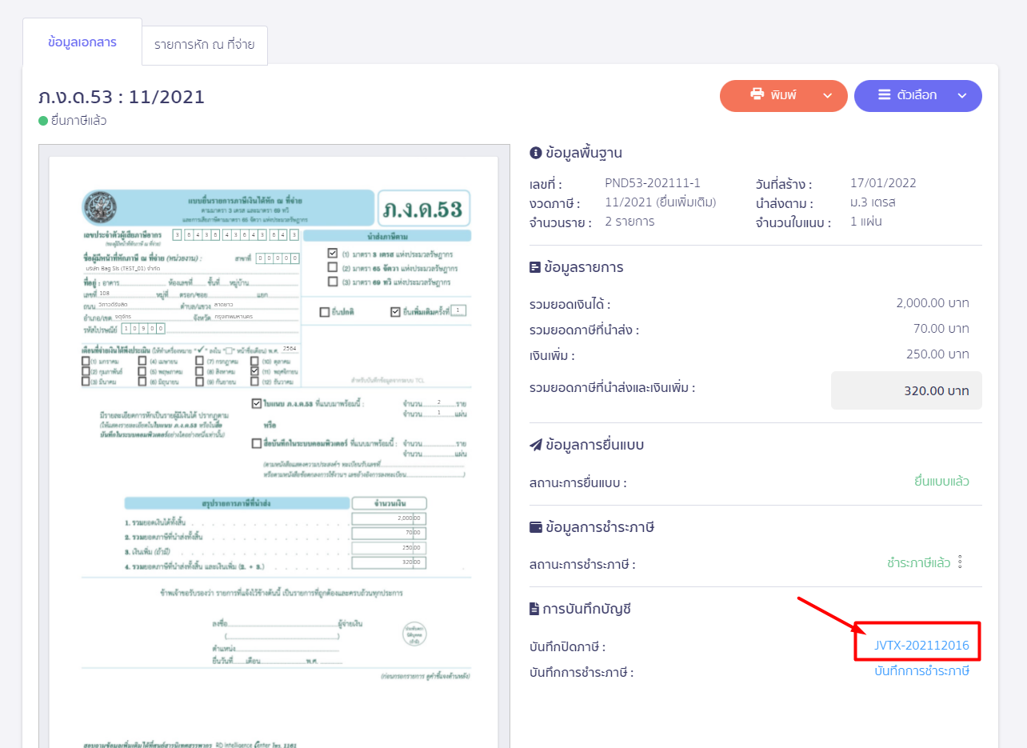The height and width of the screenshot is (748, 1027).
Task: Click the ยื่นแบบแล้ว status link
Action: click(x=942, y=480)
